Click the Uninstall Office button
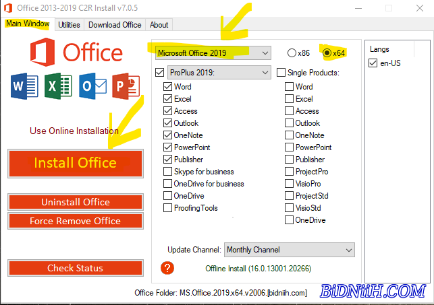Image resolution: width=434 pixels, height=305 pixels. (x=76, y=202)
